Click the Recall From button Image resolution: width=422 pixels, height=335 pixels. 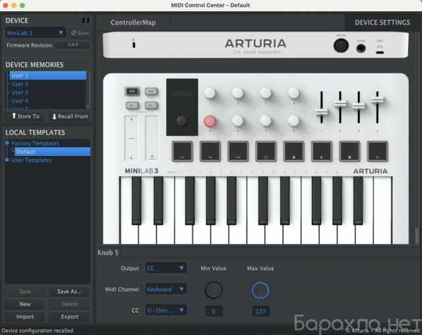tap(70, 116)
